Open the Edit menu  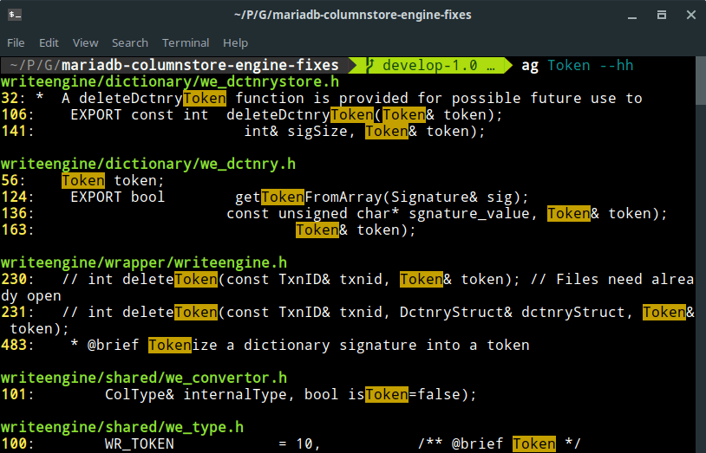click(x=49, y=42)
